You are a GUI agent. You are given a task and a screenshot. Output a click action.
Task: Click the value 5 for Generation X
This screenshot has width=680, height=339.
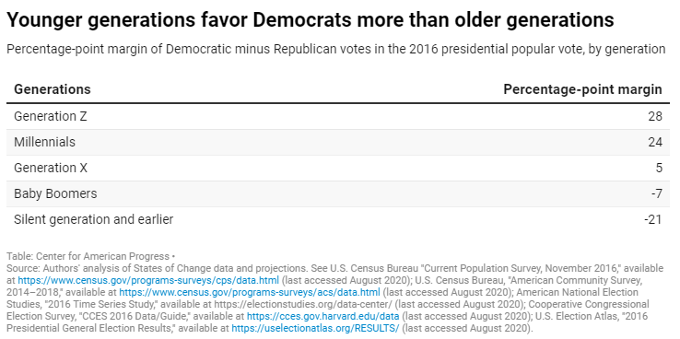[659, 168]
